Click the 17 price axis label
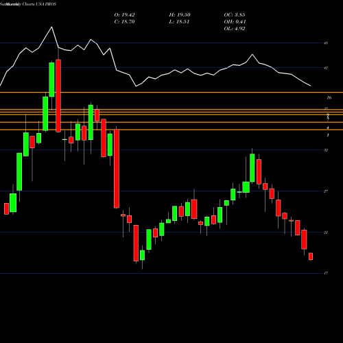Viewport: 343px width, 343px height. (326, 273)
